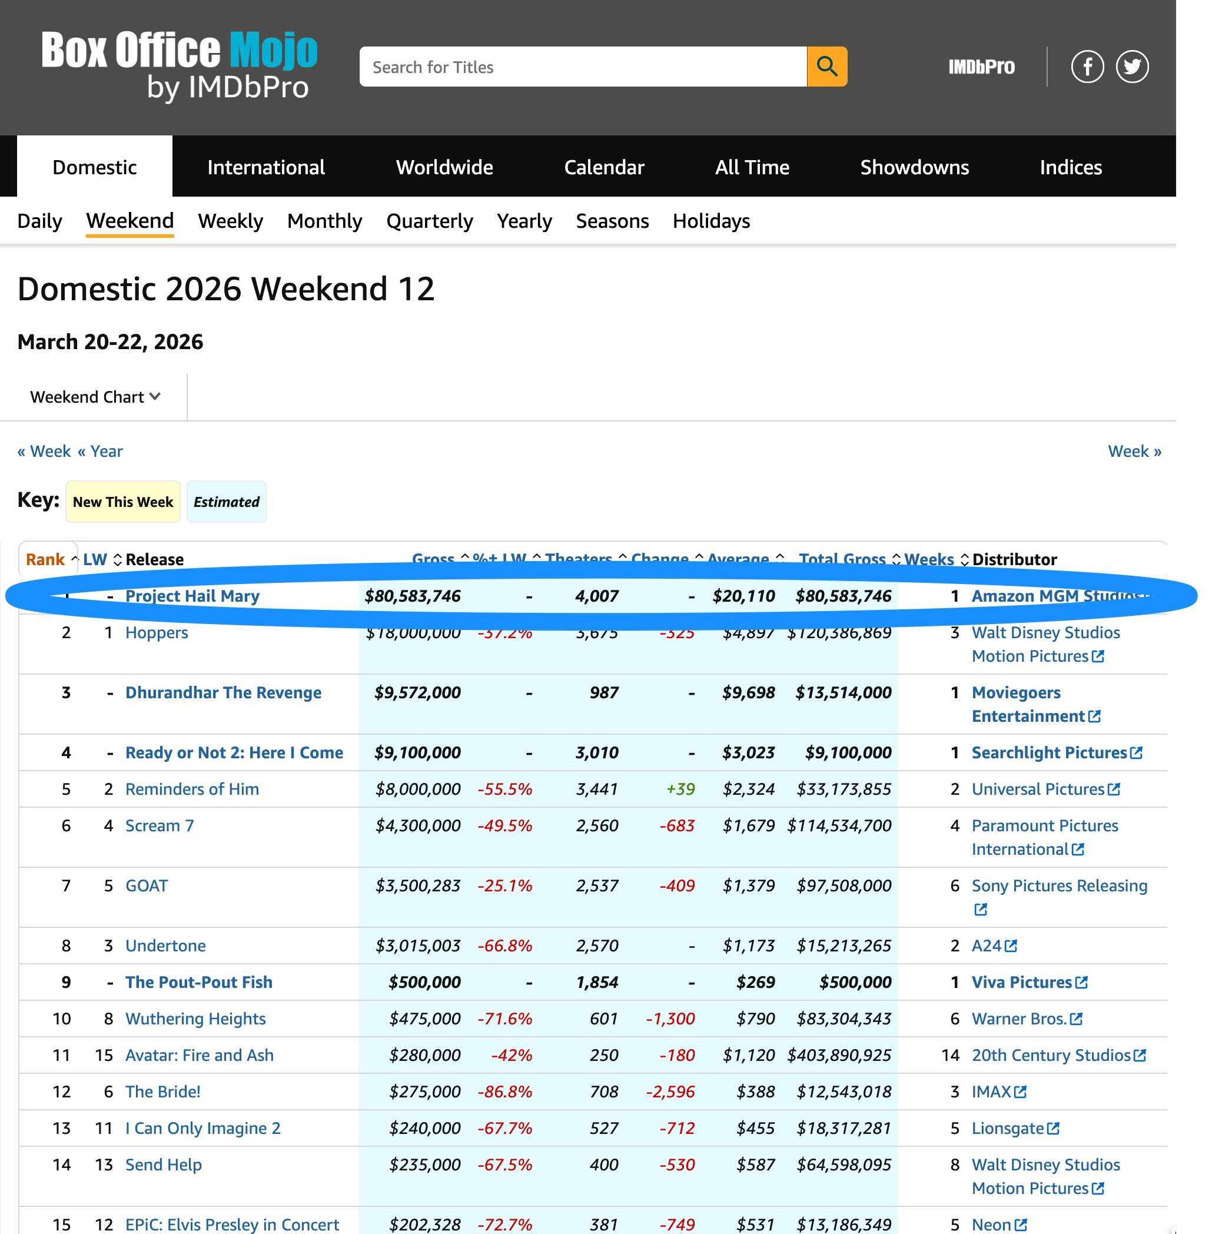Click the IMDbPro logo in header

981,67
